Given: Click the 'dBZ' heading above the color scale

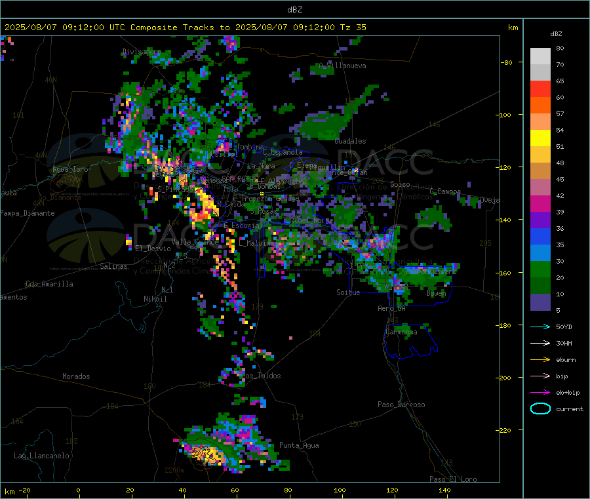Looking at the screenshot, I should (x=556, y=34).
